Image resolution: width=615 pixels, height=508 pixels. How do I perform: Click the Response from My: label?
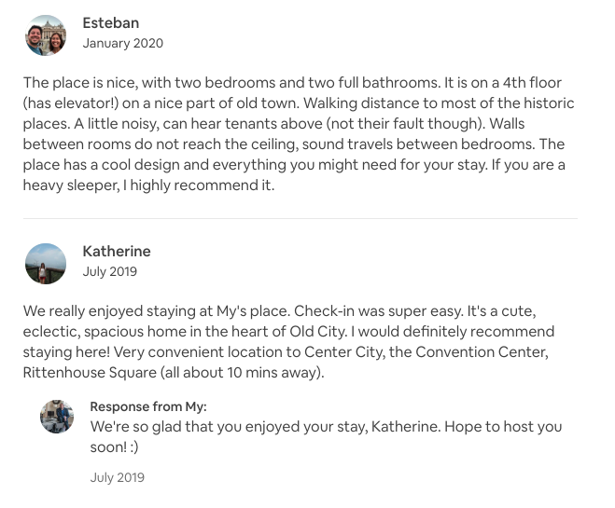[x=148, y=406]
